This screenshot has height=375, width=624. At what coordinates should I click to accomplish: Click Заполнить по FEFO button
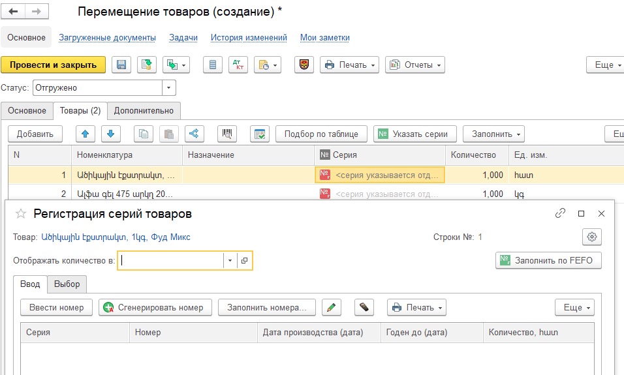point(548,260)
